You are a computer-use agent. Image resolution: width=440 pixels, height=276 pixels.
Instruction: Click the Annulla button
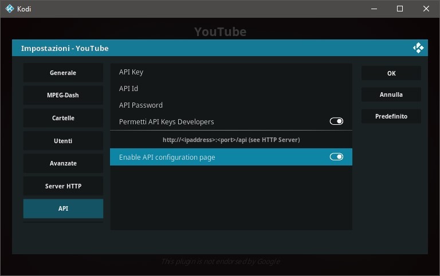coord(391,94)
